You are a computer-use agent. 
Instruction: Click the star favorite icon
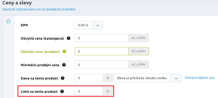click(x=8, y=21)
